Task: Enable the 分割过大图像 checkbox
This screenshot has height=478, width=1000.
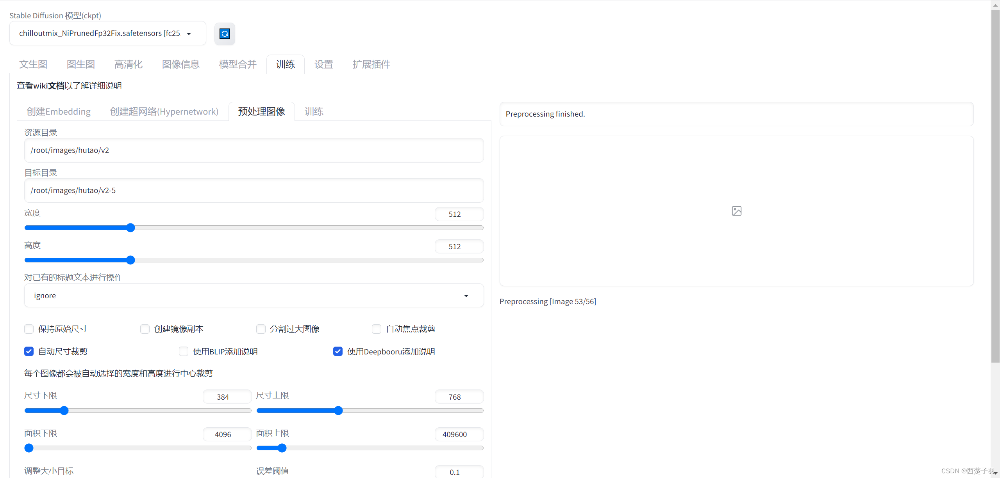Action: click(x=261, y=329)
